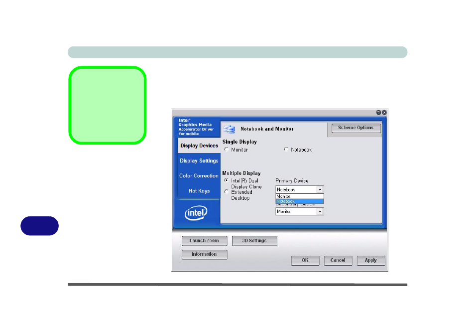Click the Notebook and Monitor display icon
The width and height of the screenshot is (475, 335).
[230, 129]
